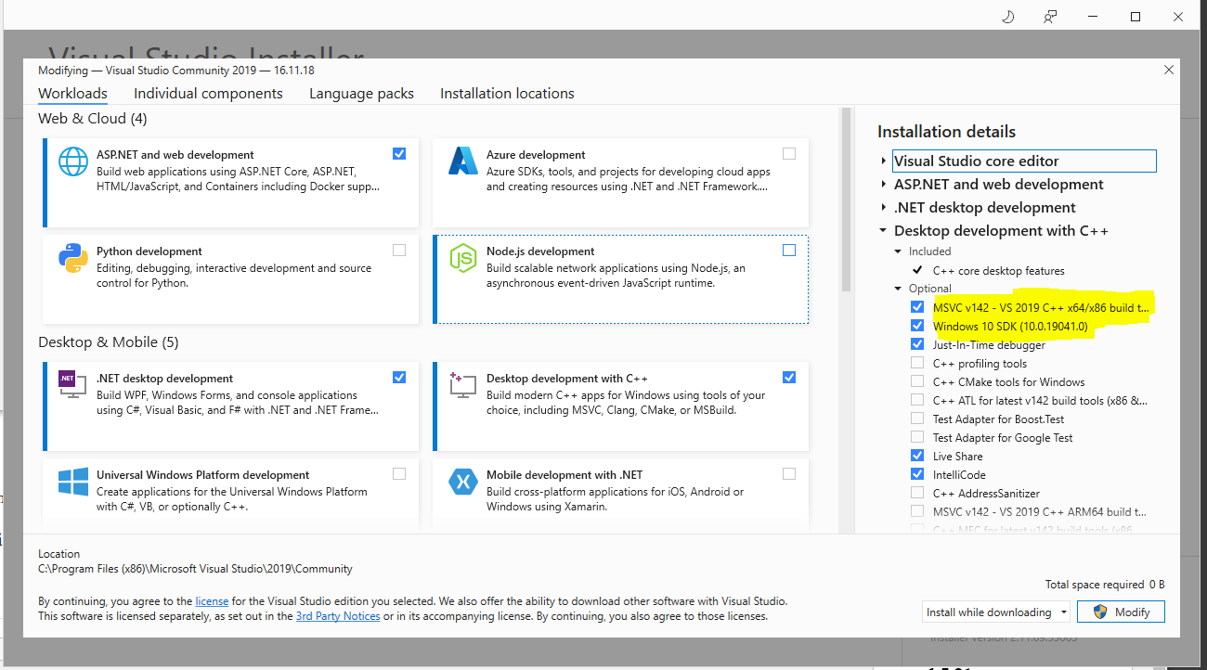This screenshot has height=670, width=1207.
Task: Uncheck Desktop development with C++ workload
Action: tap(789, 378)
